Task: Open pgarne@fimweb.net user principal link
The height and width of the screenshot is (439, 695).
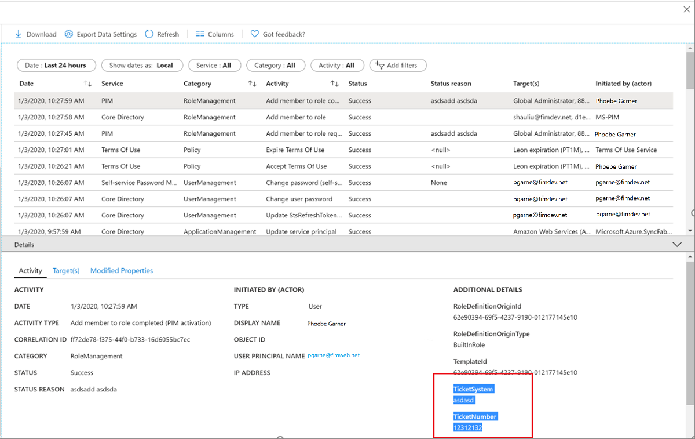Action: click(334, 355)
